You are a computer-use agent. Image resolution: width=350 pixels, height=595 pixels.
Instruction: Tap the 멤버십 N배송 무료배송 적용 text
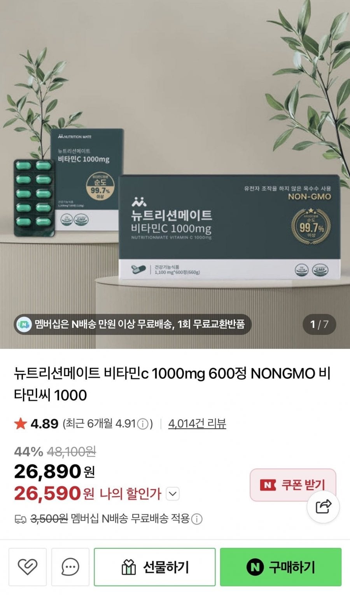pos(130,519)
